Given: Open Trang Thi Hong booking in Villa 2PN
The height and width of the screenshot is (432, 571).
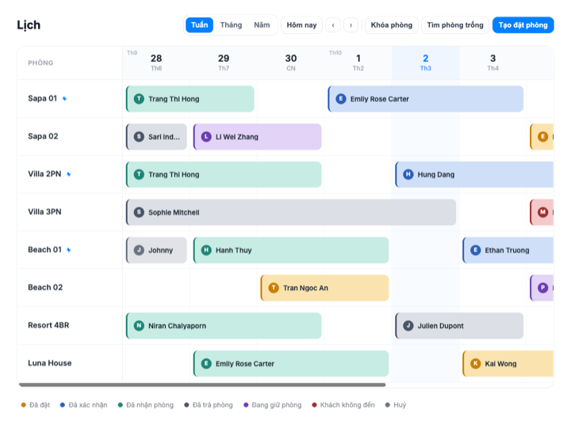Looking at the screenshot, I should click(224, 174).
